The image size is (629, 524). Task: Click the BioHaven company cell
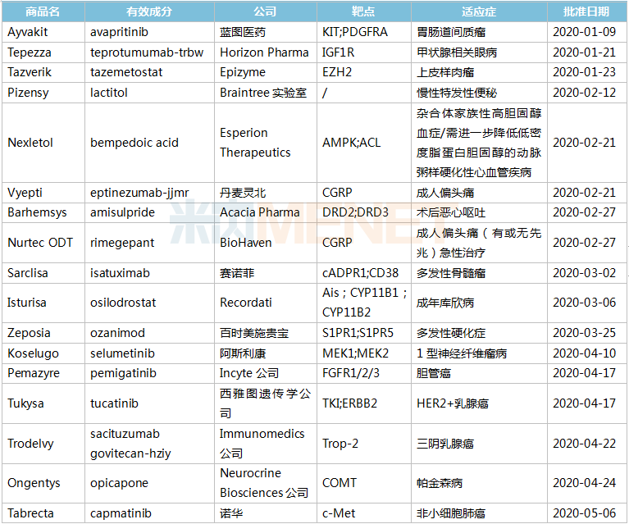coord(265,243)
